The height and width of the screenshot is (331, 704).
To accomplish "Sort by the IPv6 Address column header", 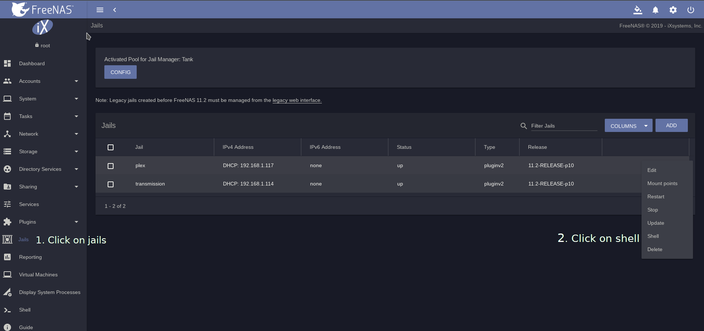I will 325,147.
